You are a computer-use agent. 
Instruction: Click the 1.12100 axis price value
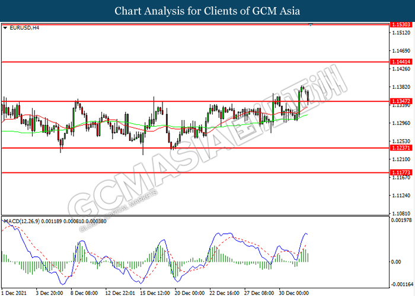tap(401, 159)
